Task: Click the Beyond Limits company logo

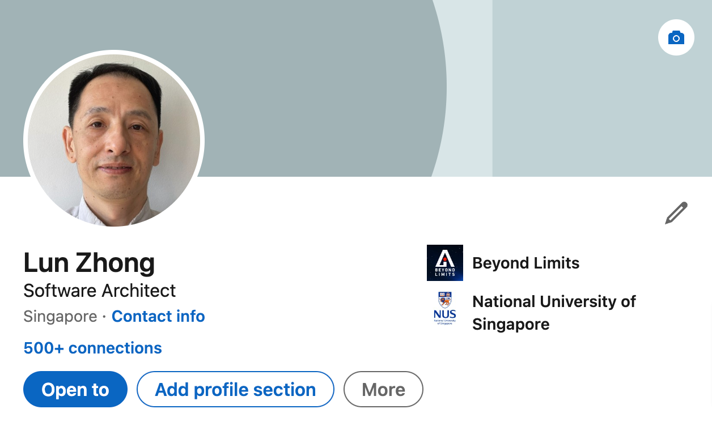Action: tap(444, 263)
